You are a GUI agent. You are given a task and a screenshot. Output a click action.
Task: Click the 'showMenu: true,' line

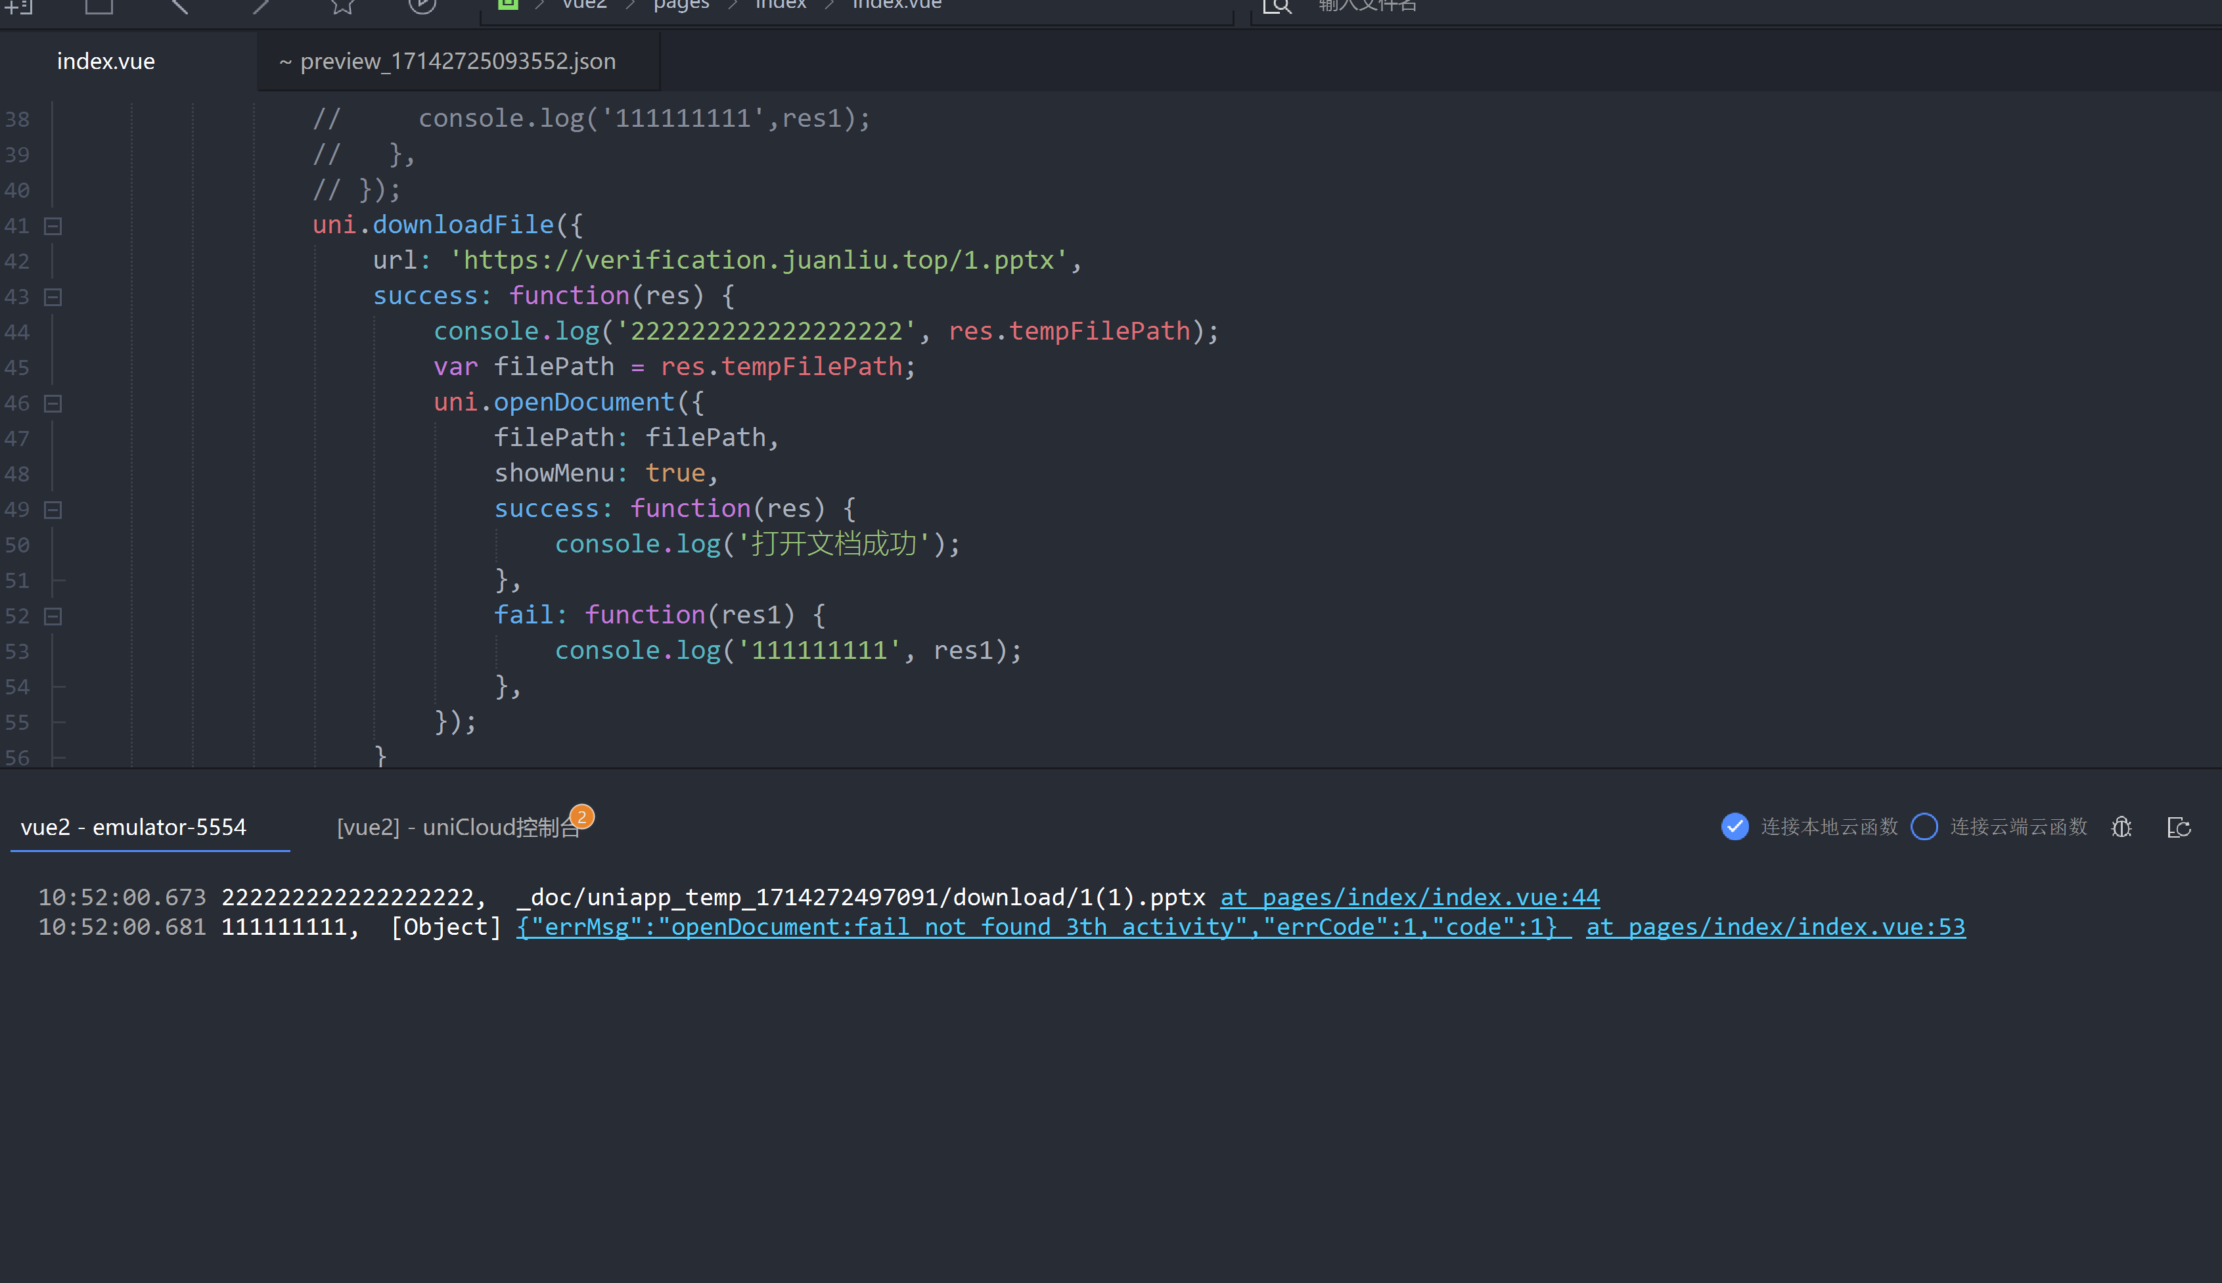[x=607, y=473]
